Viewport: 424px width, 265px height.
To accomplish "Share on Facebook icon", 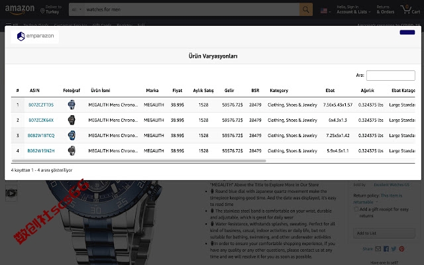I will [x=386, y=249].
